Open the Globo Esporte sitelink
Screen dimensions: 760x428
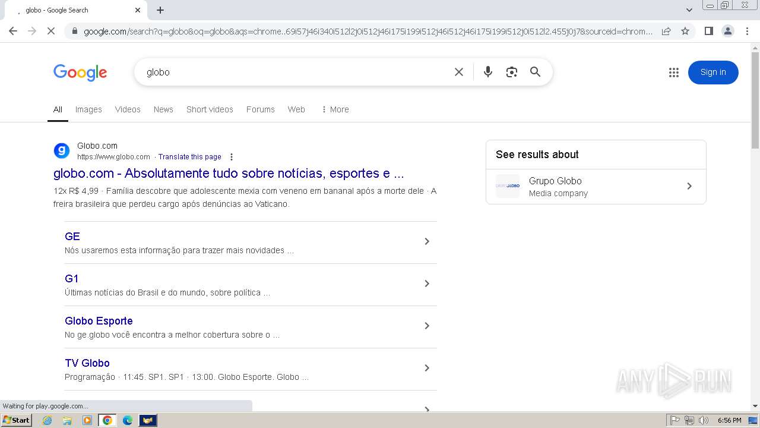99,321
